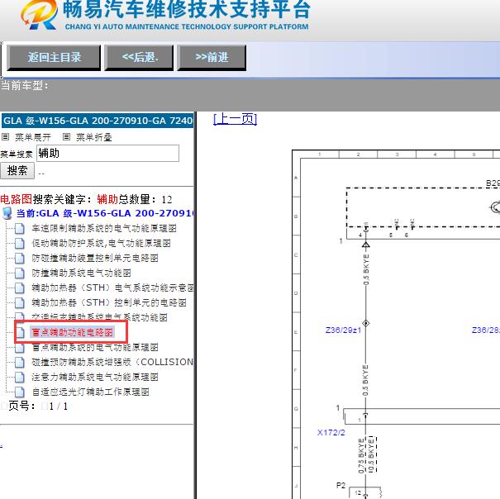Open 交通标志辅助系统电气系统功能图
The height and width of the screenshot is (499, 500).
click(x=99, y=317)
